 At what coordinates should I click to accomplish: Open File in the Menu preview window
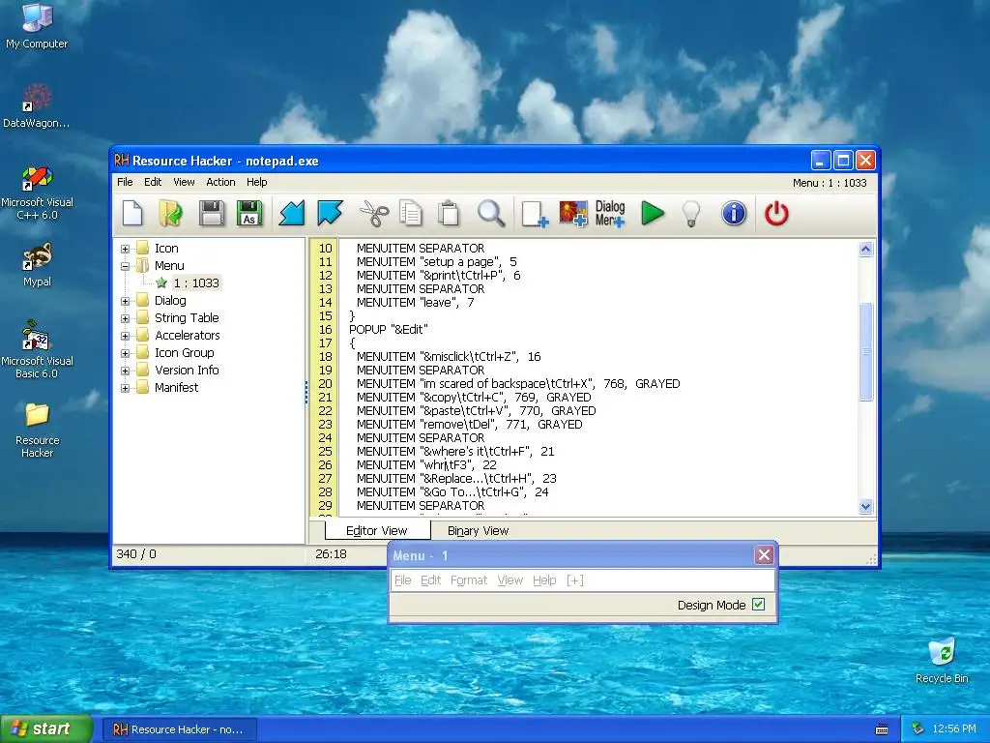[402, 580]
